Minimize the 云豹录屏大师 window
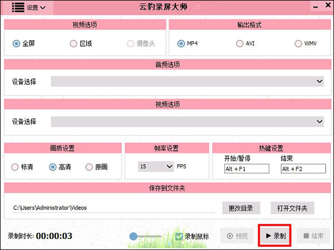The height and width of the screenshot is (250, 334). point(316,7)
